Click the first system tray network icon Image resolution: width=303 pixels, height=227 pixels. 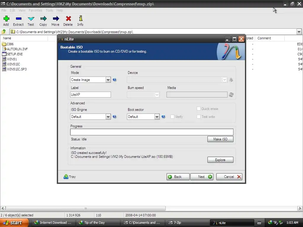coord(270,223)
